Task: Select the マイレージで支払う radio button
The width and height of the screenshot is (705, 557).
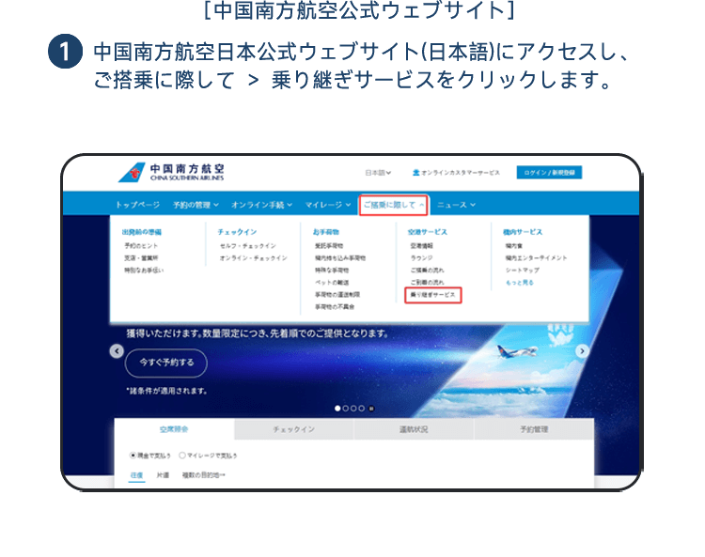Action: click(x=181, y=455)
